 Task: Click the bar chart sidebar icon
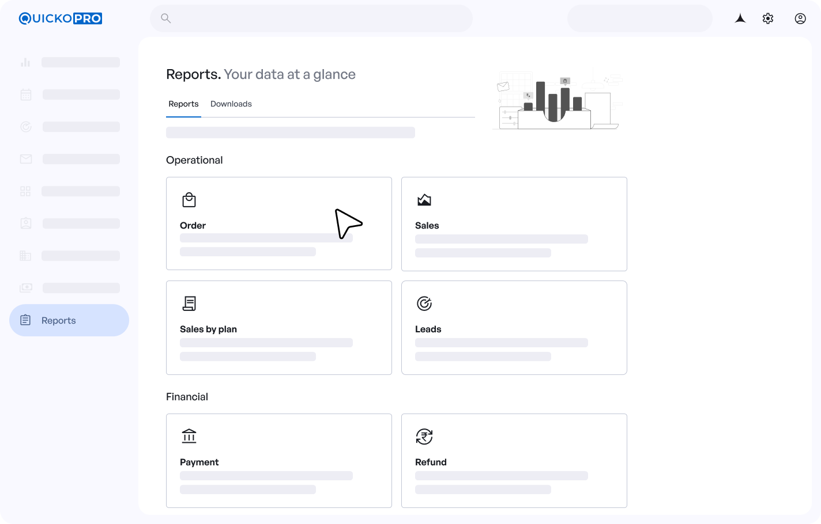[x=25, y=62]
